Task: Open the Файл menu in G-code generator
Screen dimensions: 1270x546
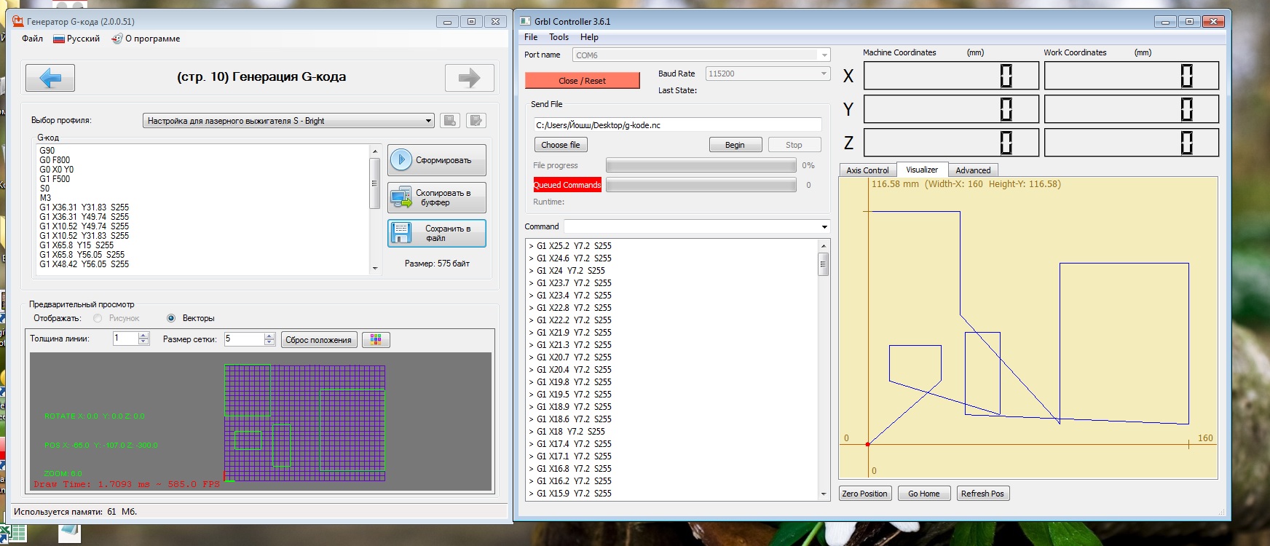Action: [32, 39]
